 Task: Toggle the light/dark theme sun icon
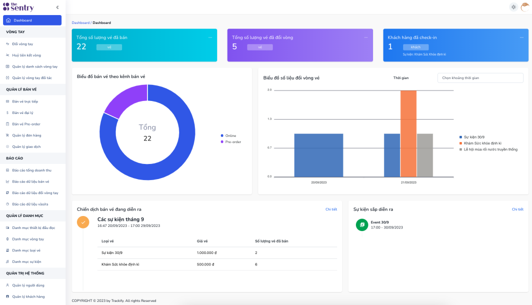click(513, 7)
